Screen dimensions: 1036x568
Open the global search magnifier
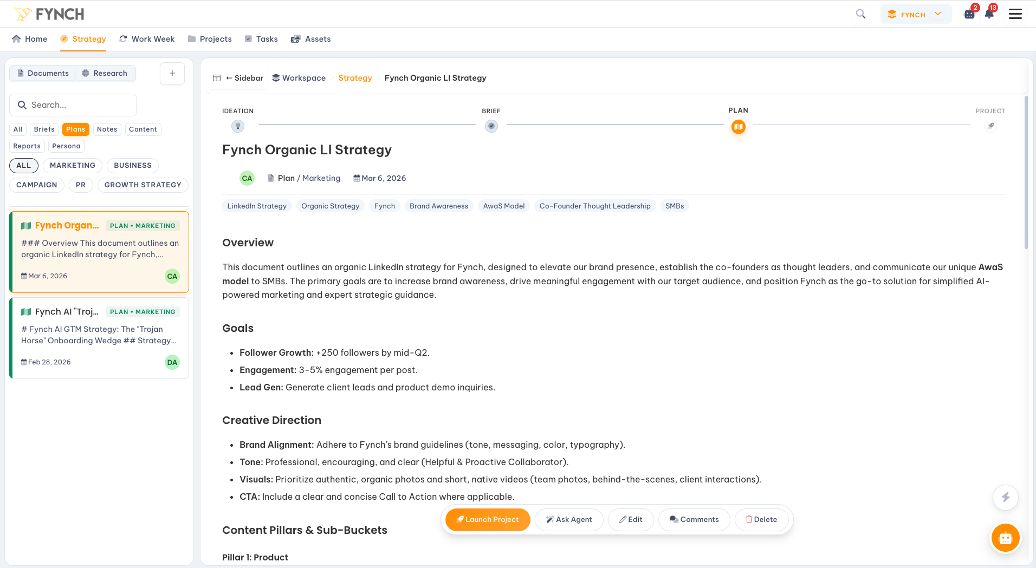860,14
